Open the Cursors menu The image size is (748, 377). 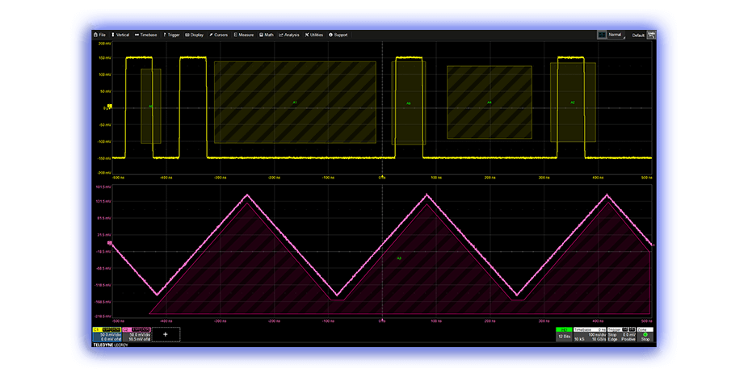point(219,35)
